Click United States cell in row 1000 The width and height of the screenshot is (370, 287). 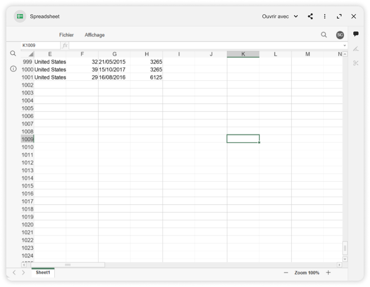point(50,70)
